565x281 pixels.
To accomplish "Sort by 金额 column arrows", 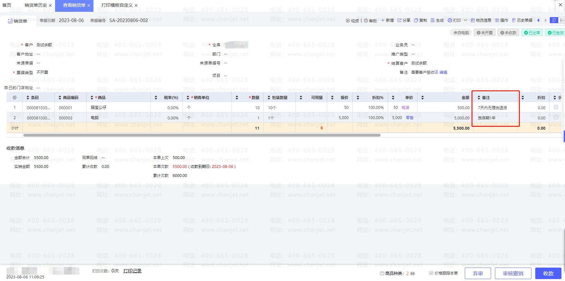I will pos(423,98).
